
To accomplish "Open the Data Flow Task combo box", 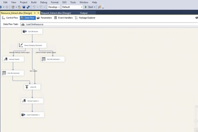I will (109, 24).
